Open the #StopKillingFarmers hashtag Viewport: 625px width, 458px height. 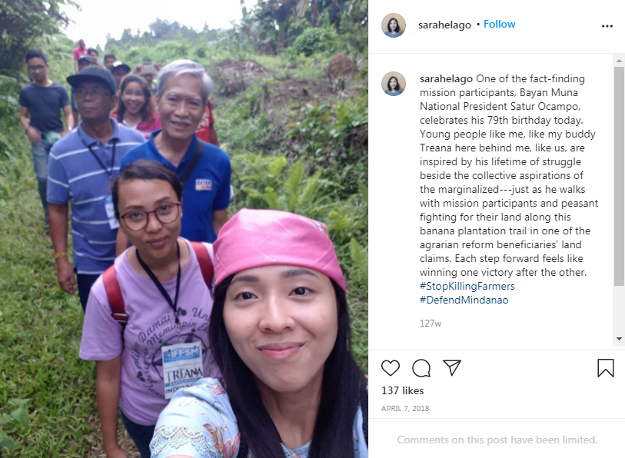467,286
